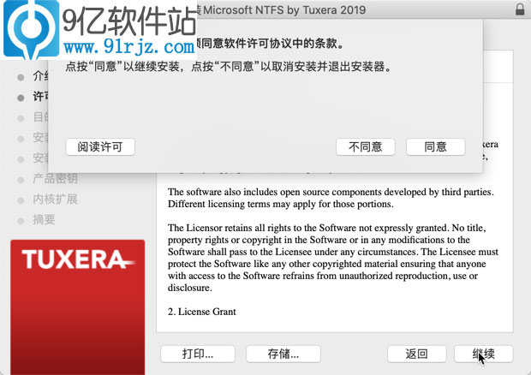Select the 产品密钥 step in sidebar
This screenshot has height=375, width=531.
click(x=55, y=178)
